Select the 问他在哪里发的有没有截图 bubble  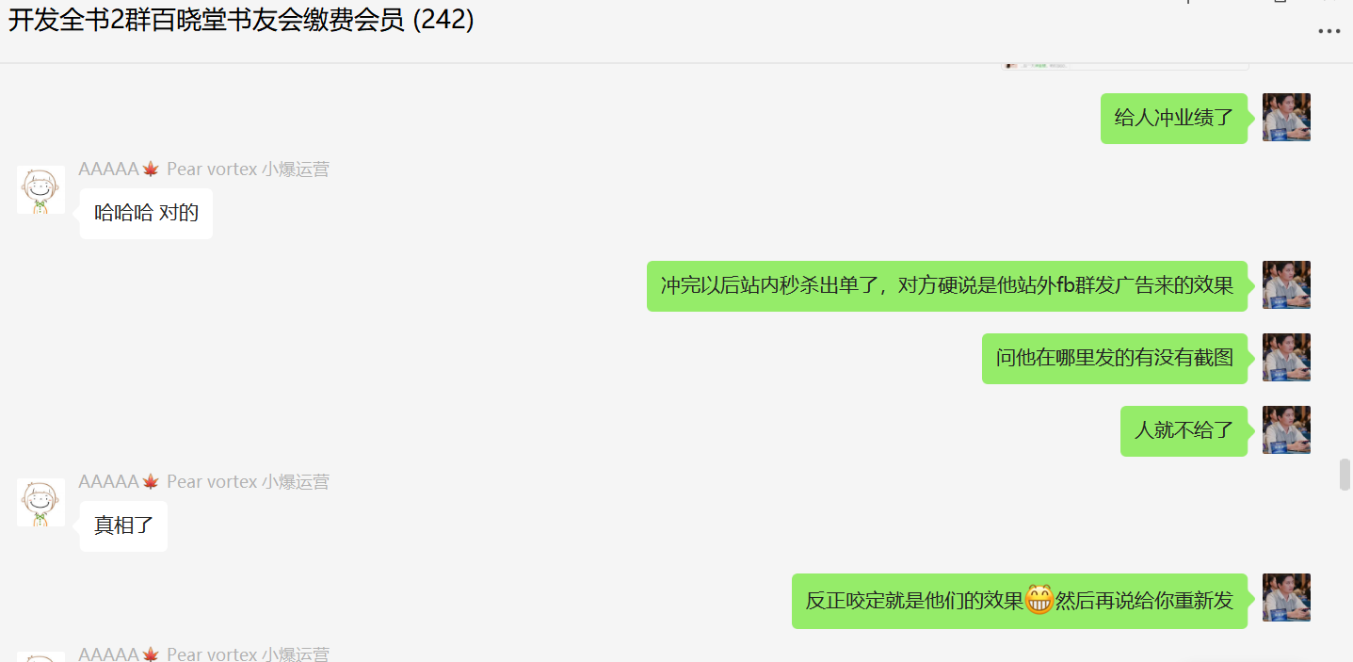click(x=1115, y=359)
